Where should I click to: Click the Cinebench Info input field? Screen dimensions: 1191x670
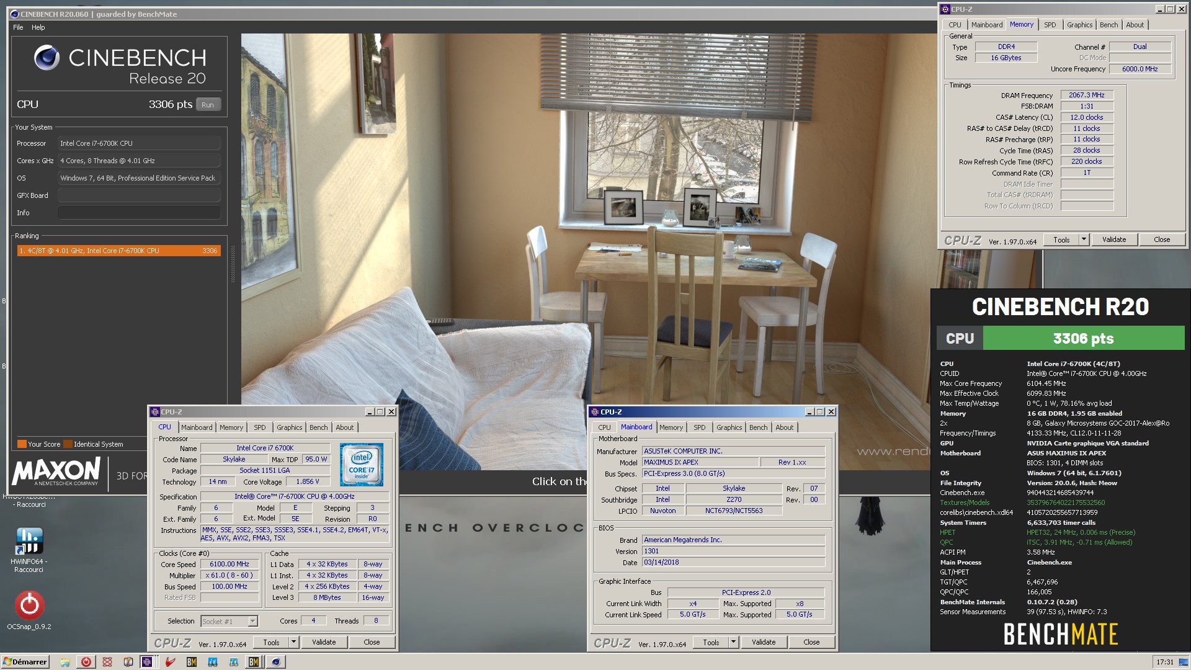[139, 213]
